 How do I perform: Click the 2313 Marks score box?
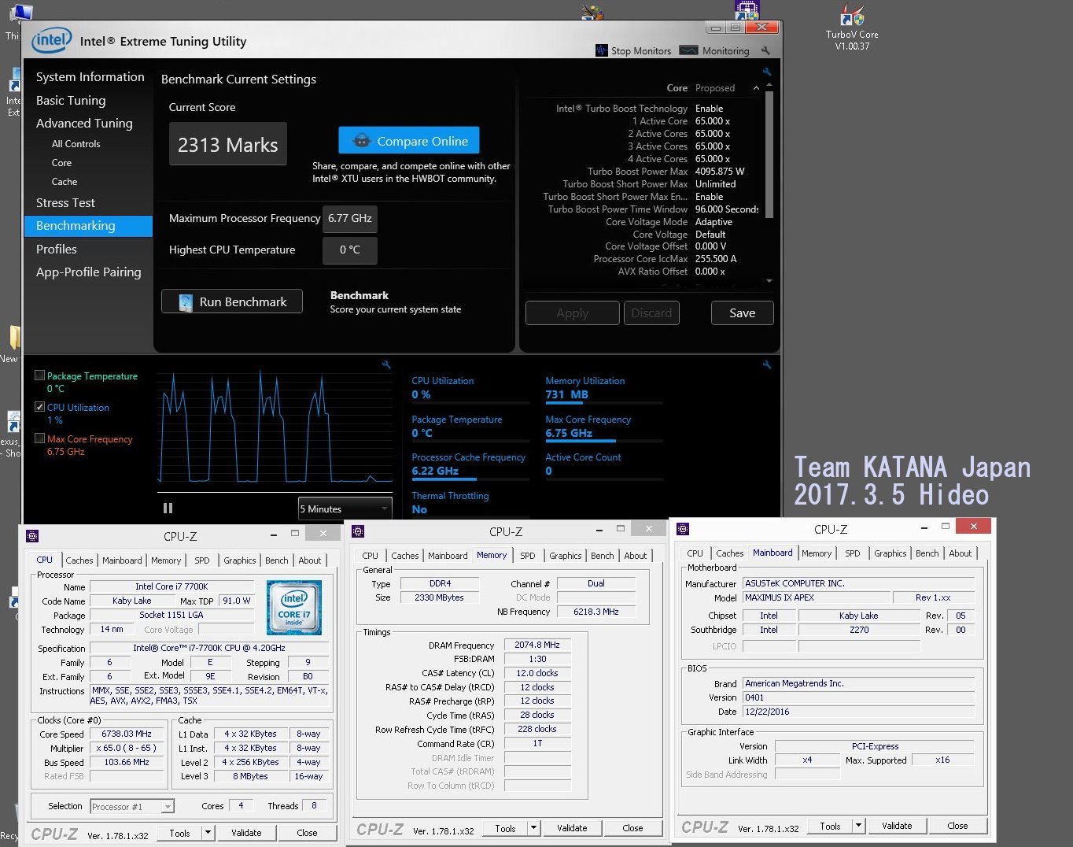click(228, 145)
